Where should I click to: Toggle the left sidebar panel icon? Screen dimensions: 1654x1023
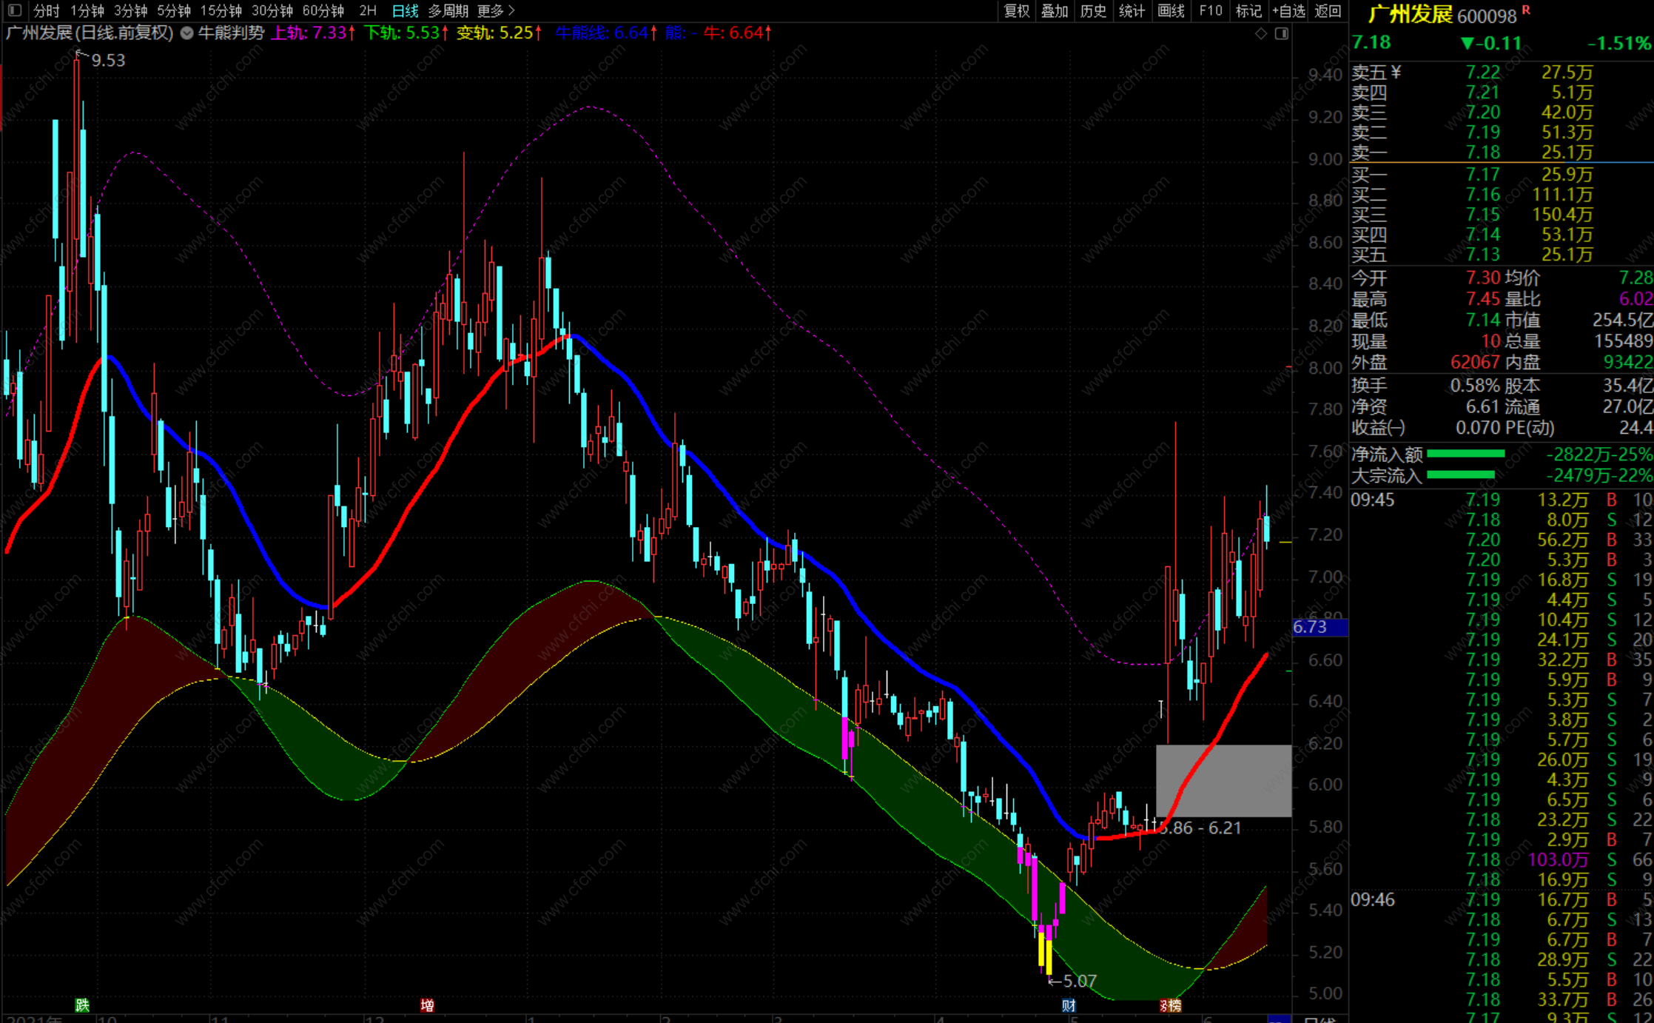[15, 10]
